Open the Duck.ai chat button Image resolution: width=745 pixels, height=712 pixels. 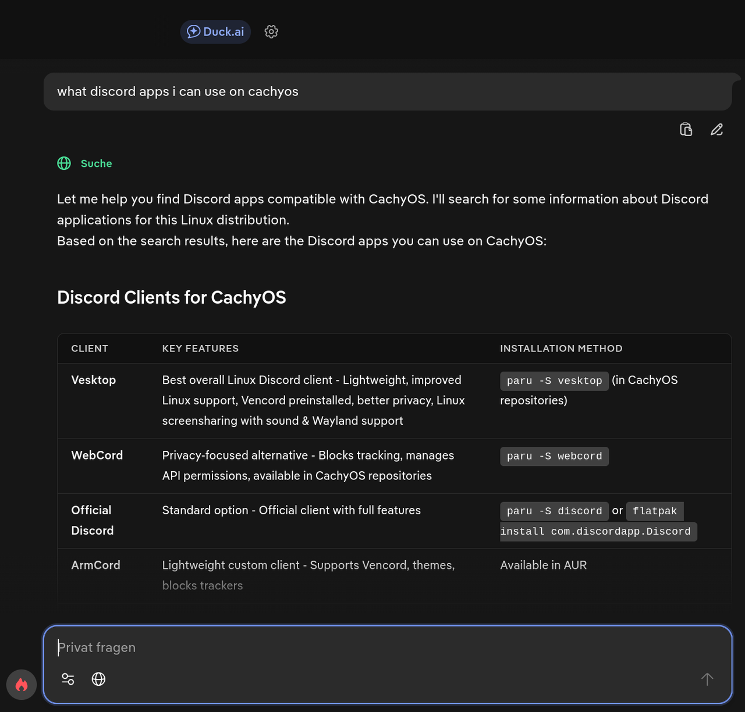point(215,32)
